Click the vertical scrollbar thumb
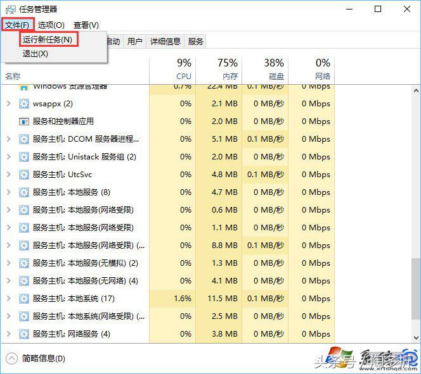 click(416, 289)
